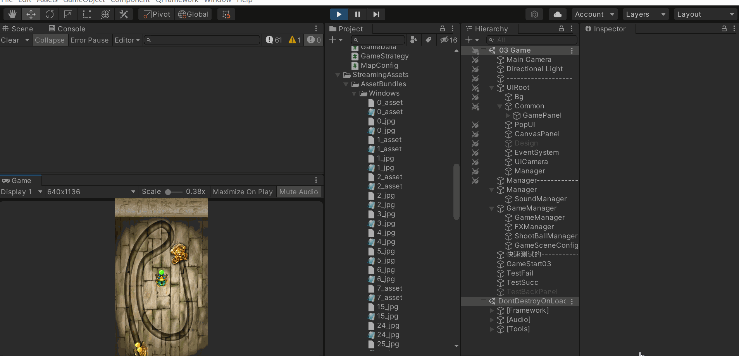Step forward one frame
The width and height of the screenshot is (739, 356).
pos(376,14)
